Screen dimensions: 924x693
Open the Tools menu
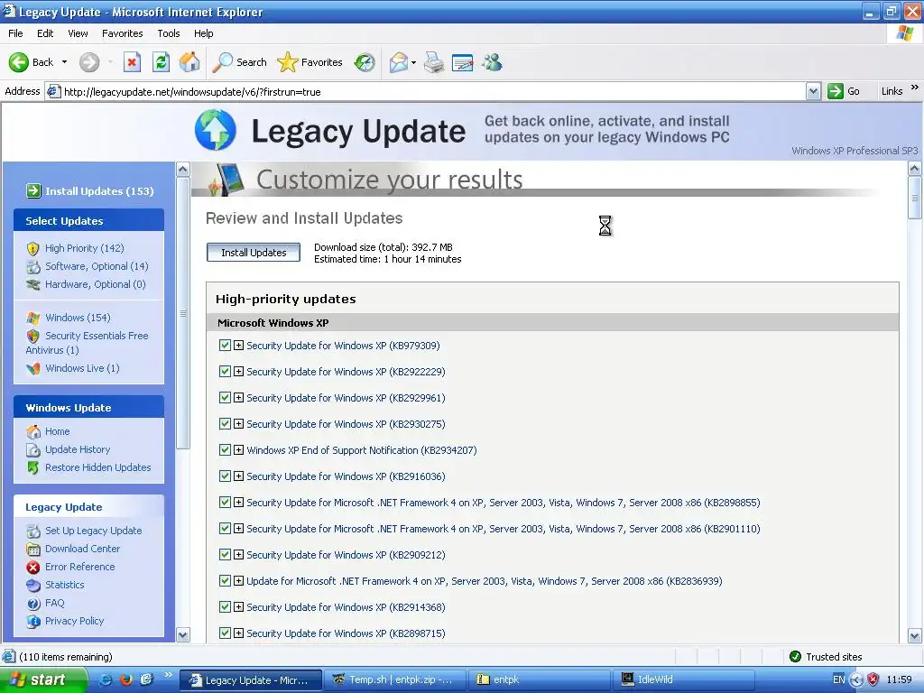[x=169, y=33]
